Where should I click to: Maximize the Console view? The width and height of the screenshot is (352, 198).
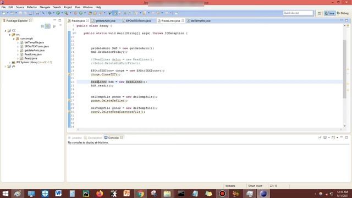(346, 137)
